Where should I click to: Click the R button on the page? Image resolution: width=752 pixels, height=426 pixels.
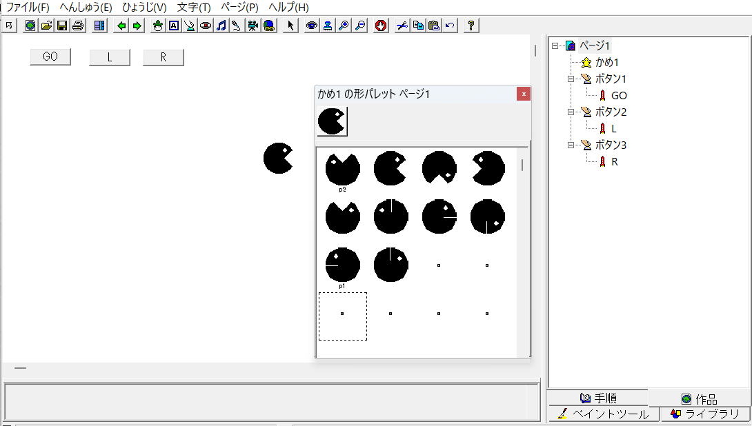[x=163, y=57]
